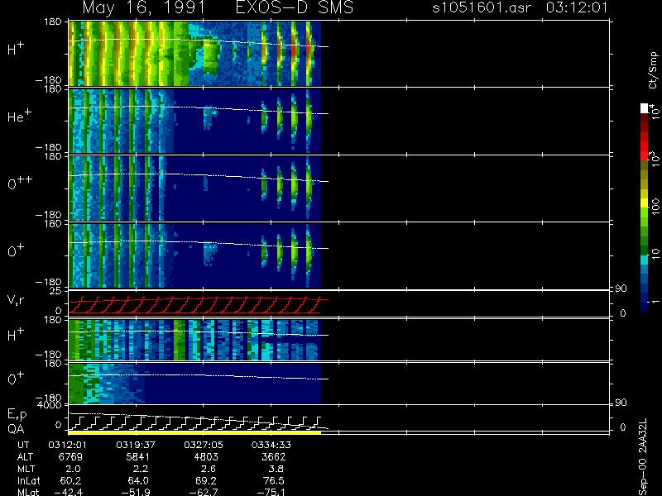
Task: Click the MLat value -51.9
Action: tap(136, 492)
